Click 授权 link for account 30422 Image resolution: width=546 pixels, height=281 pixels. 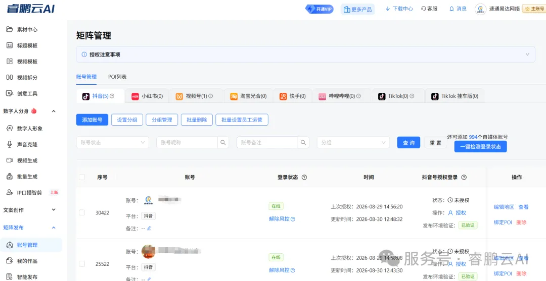pos(457,212)
